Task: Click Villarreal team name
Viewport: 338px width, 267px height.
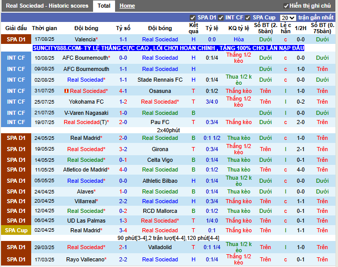Action: (86, 201)
